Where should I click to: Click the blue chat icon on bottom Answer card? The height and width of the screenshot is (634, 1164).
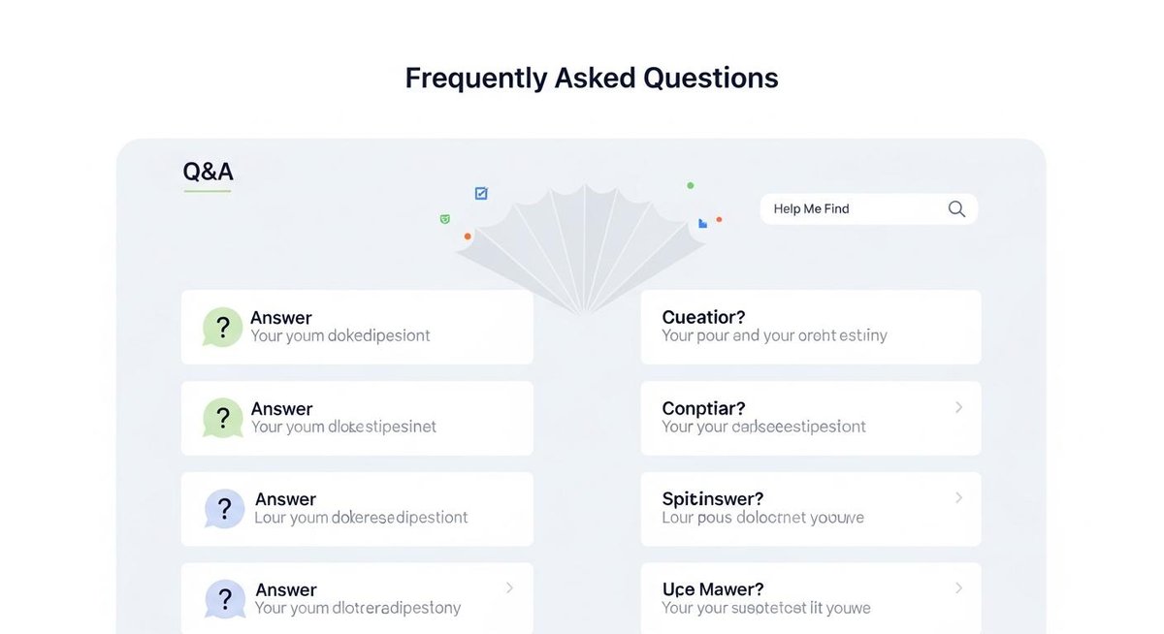(x=225, y=599)
